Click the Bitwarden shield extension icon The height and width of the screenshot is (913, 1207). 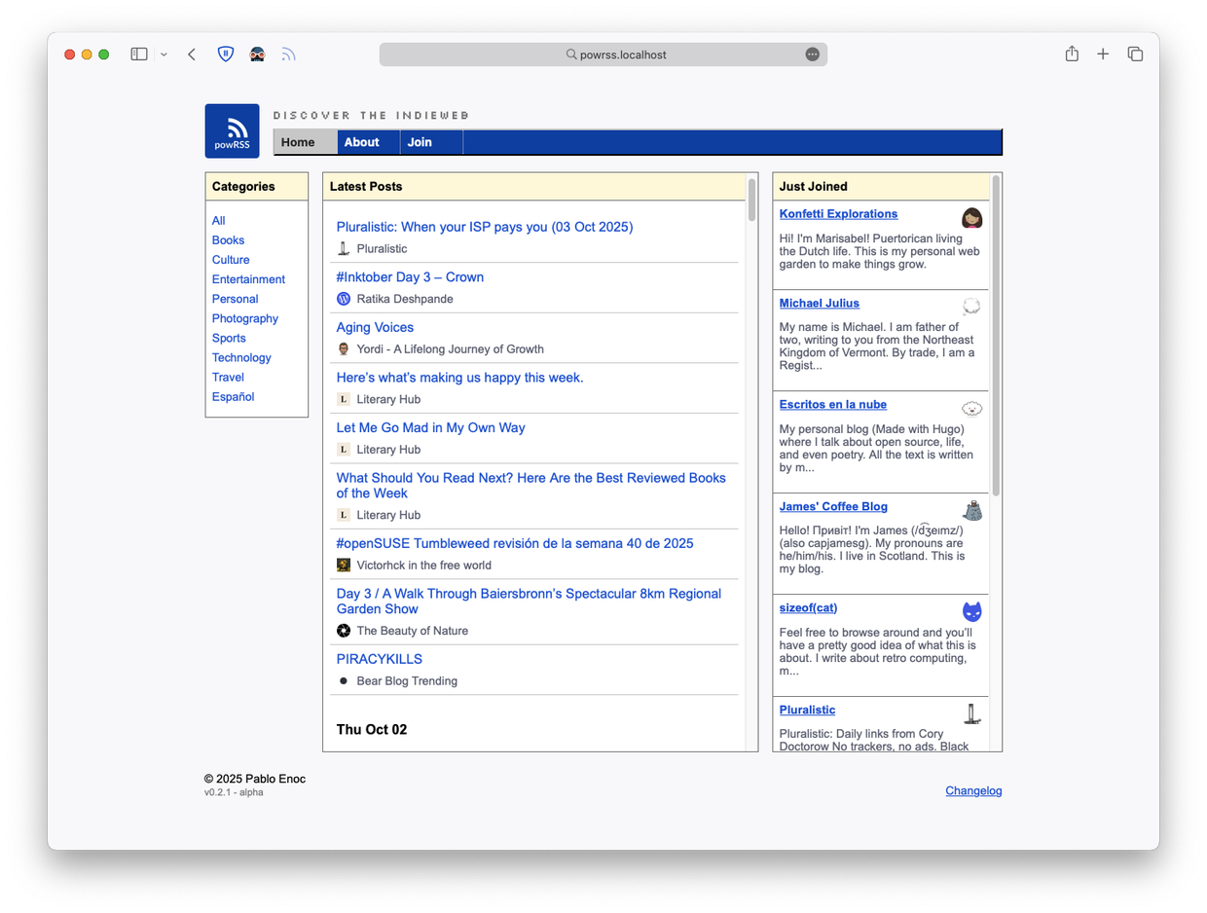point(225,55)
